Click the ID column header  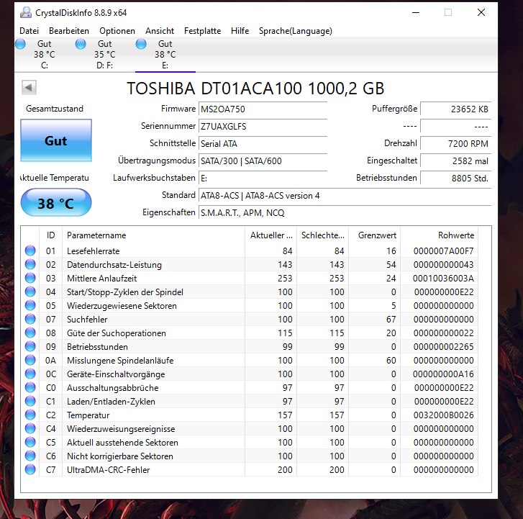point(50,235)
